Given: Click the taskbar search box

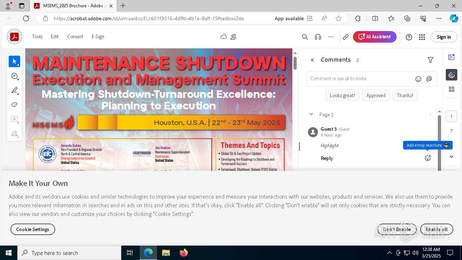Looking at the screenshot, I should (69, 253).
